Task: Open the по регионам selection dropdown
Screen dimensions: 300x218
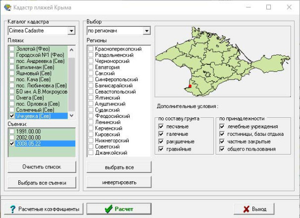Action: (x=147, y=31)
